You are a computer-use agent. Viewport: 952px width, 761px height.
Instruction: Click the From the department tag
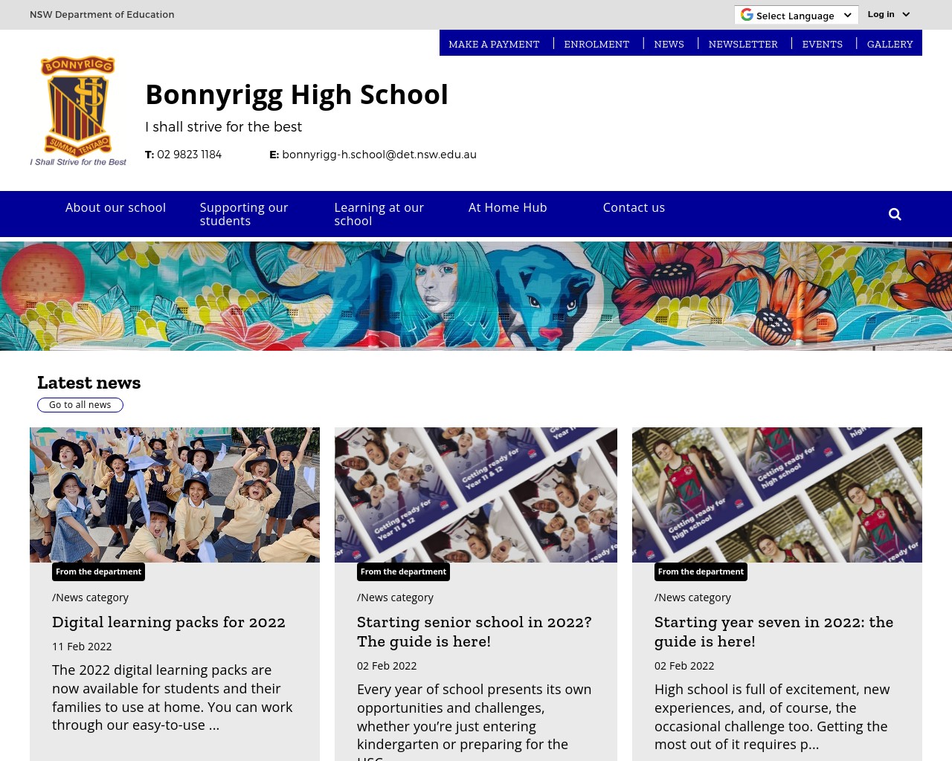tap(98, 571)
